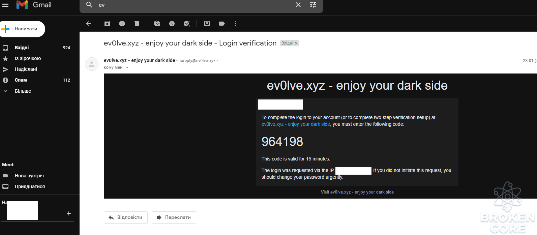Screen dimensions: 537x235
Task: Go back using the back arrow
Action: [88, 24]
